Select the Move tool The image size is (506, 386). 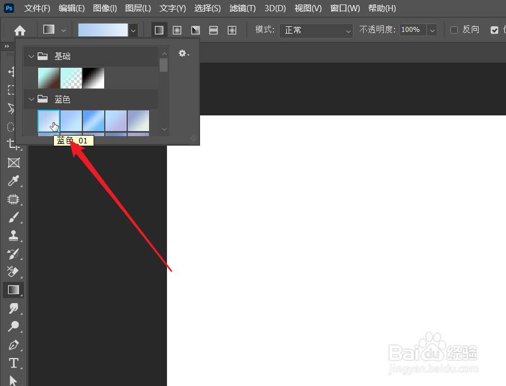coord(11,71)
